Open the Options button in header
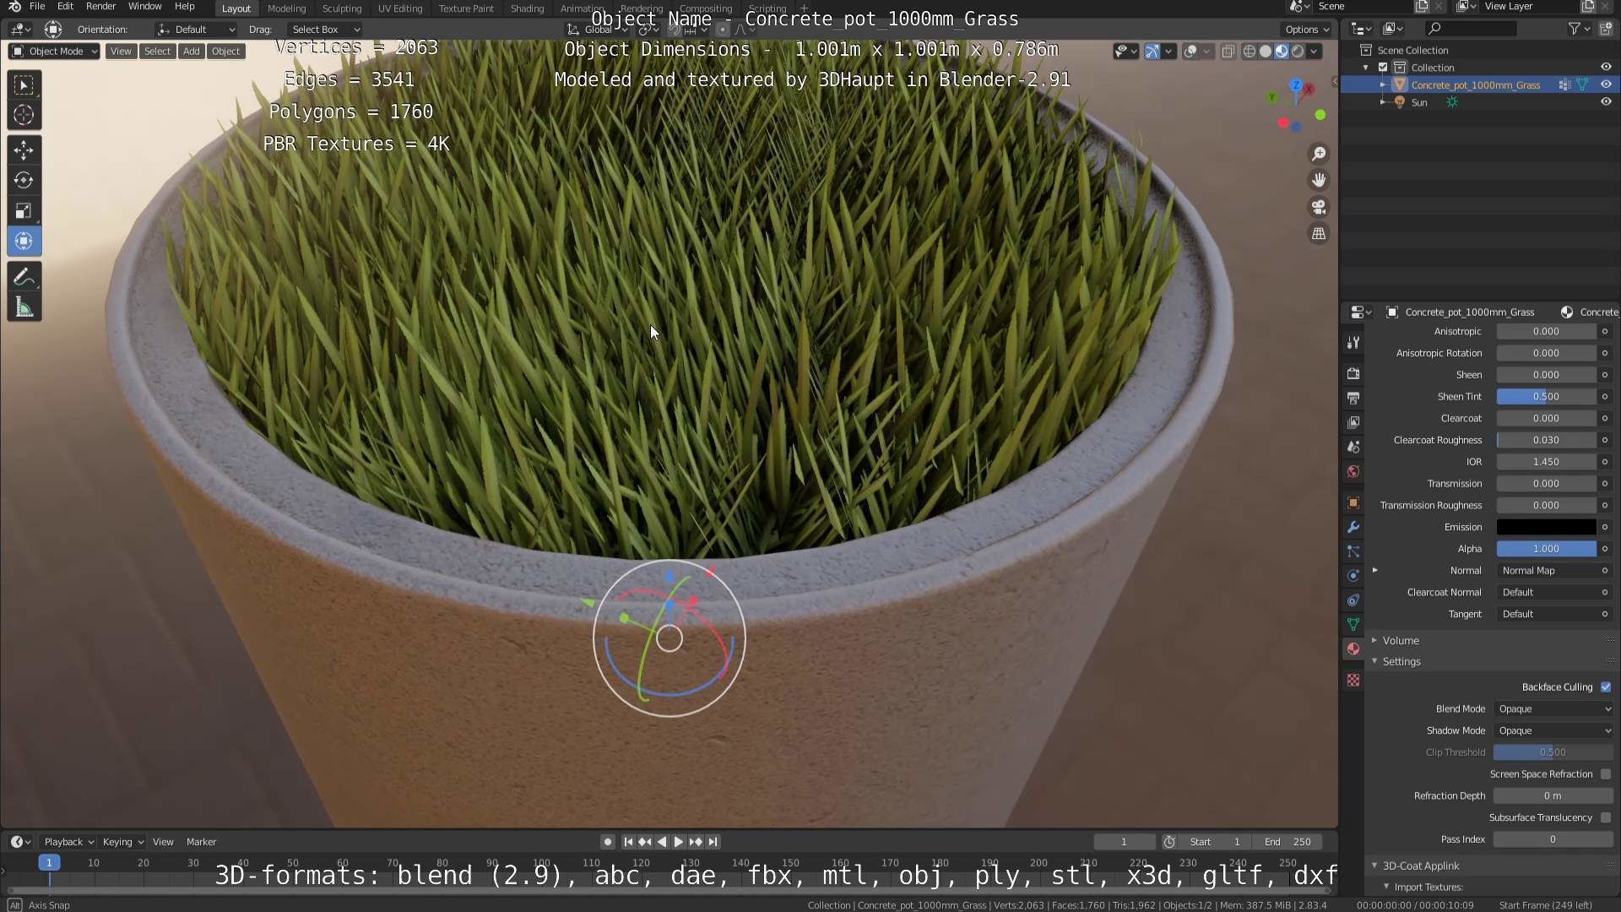The image size is (1621, 912). tap(1308, 30)
